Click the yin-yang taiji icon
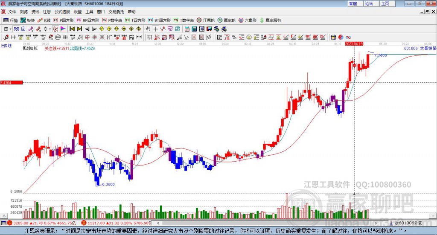This screenshot has width=437, height=235. point(341,37)
